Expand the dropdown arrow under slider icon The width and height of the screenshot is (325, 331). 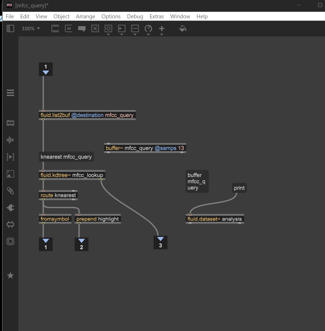click(x=135, y=35)
